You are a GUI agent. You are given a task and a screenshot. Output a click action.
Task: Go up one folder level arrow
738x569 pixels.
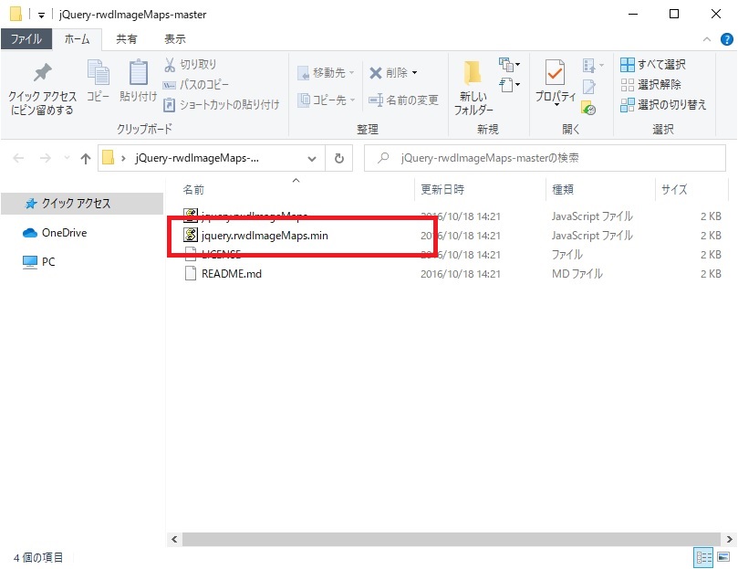(86, 158)
